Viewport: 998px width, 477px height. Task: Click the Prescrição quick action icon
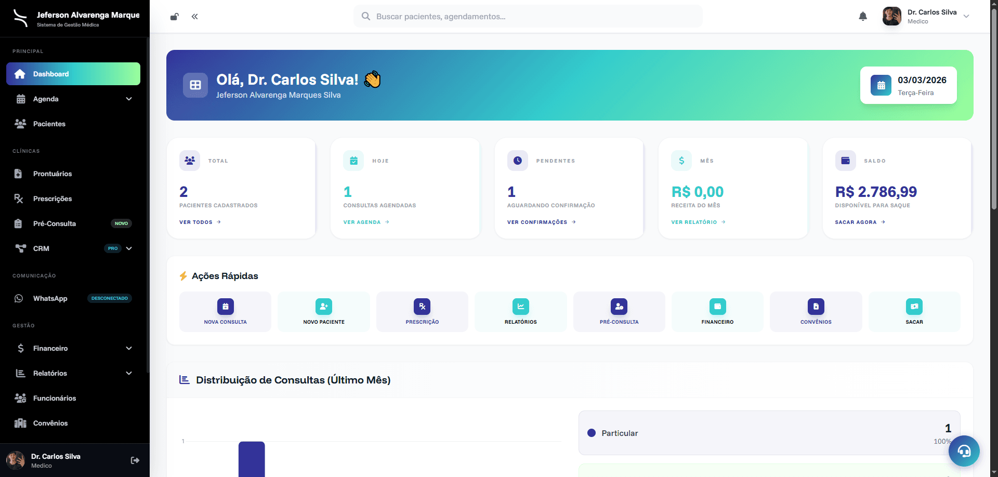coord(422,307)
